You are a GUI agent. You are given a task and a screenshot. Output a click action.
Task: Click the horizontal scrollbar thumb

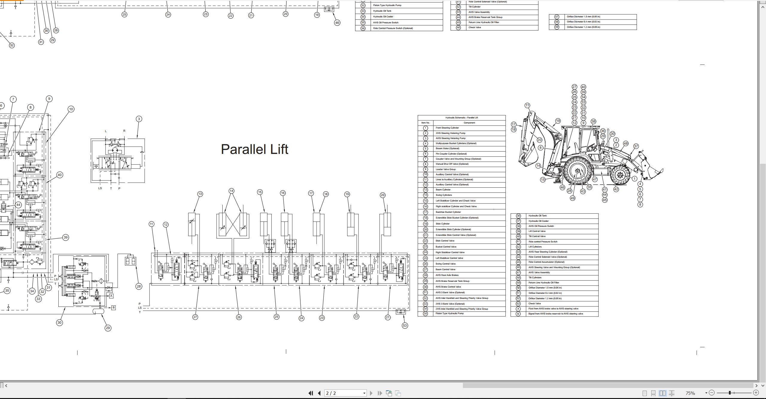coord(608,386)
